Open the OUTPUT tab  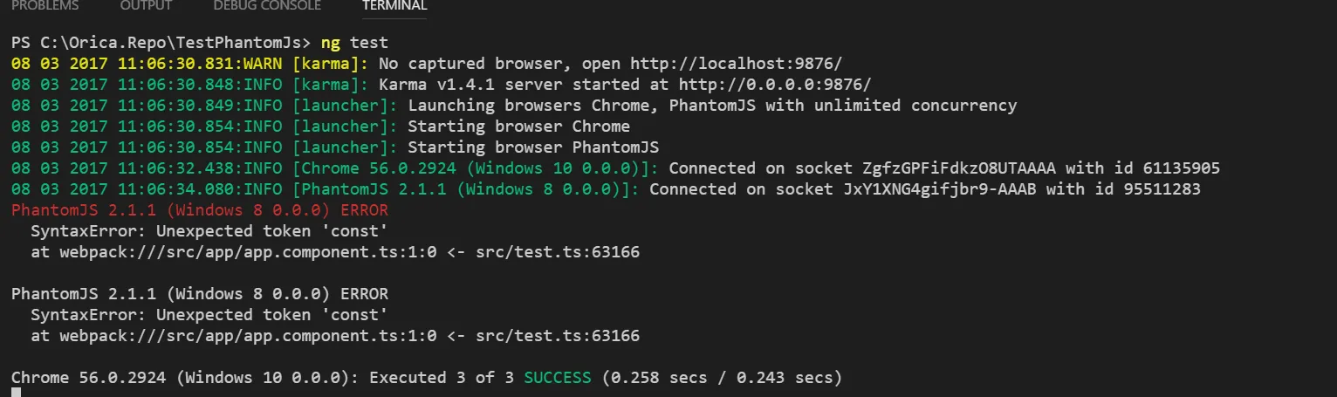pos(146,6)
